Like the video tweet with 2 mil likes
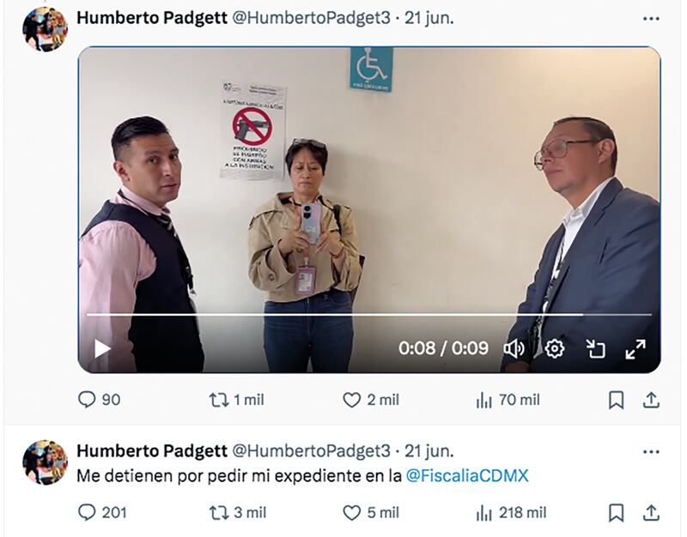The width and height of the screenshot is (687, 537). (371, 400)
